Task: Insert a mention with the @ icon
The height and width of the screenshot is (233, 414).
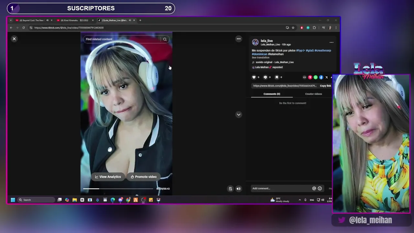Action: [314, 188]
